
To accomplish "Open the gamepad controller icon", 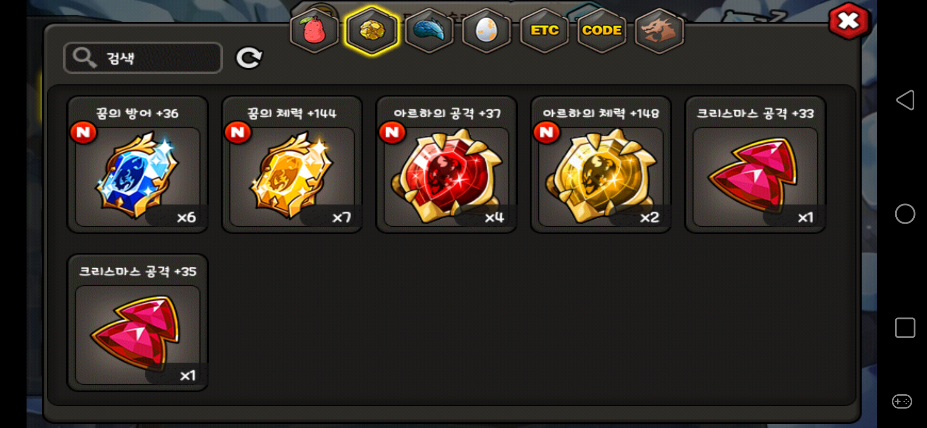I will coord(902,401).
